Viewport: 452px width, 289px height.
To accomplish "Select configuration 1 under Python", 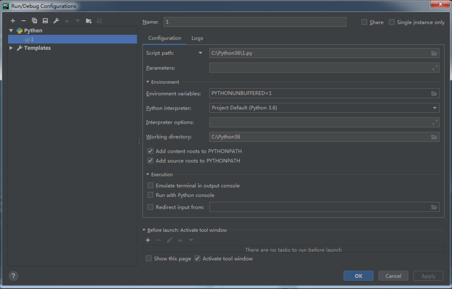I will click(31, 39).
